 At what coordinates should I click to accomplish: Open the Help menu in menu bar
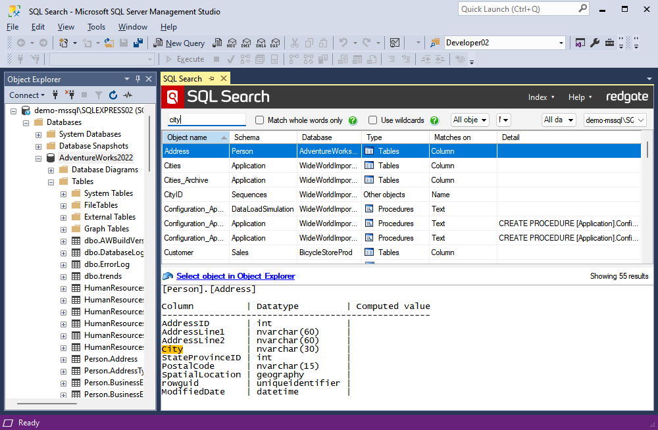point(168,27)
